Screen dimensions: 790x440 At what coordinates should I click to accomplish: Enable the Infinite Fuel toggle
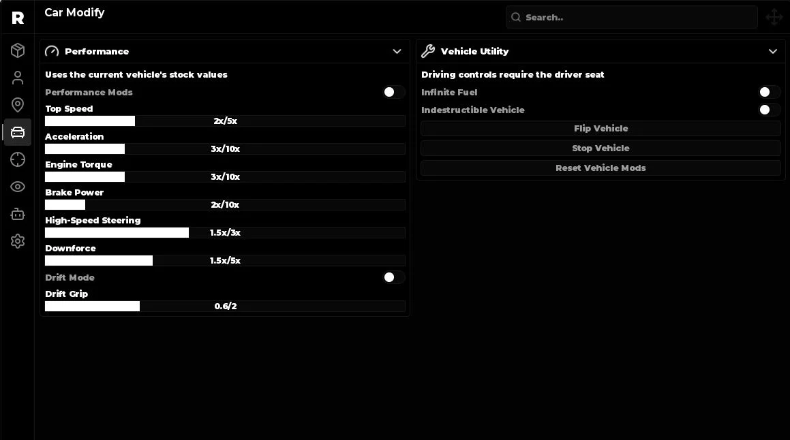click(770, 92)
